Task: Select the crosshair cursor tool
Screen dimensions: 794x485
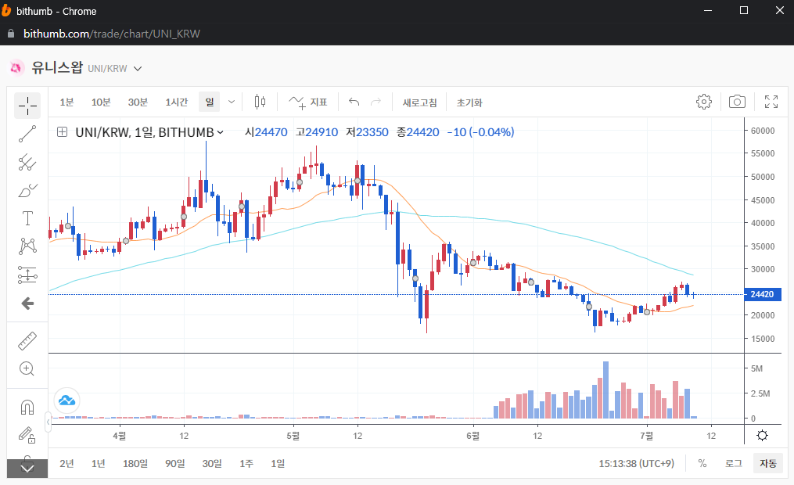Action: tap(27, 106)
